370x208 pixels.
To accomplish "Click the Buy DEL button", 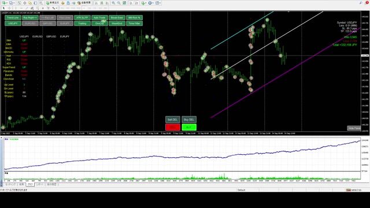I will point(189,120).
